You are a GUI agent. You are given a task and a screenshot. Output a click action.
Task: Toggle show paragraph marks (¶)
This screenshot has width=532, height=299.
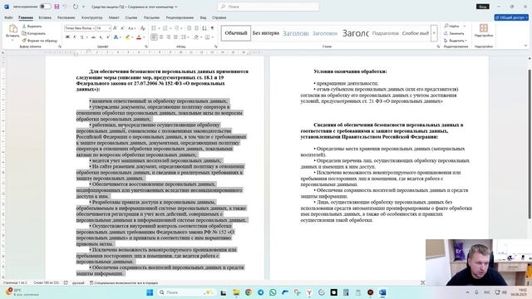pyautogui.click(x=213, y=28)
